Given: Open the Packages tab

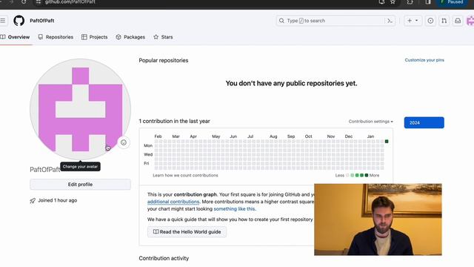Looking at the screenshot, I should (130, 37).
